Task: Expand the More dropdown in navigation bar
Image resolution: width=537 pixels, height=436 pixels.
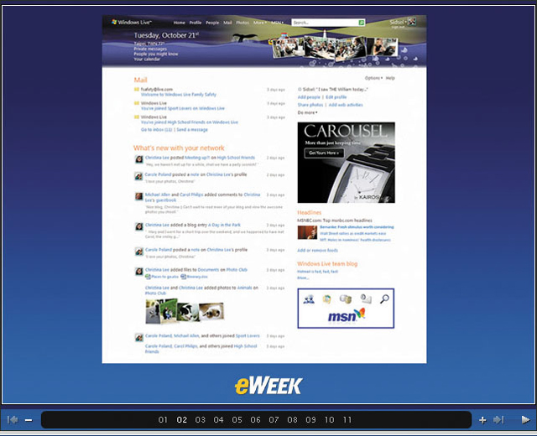Action: tap(259, 23)
